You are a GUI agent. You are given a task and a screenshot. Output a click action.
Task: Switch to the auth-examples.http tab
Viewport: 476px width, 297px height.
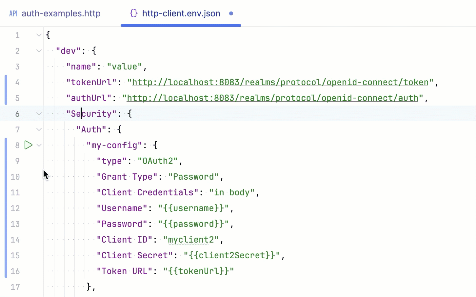61,13
